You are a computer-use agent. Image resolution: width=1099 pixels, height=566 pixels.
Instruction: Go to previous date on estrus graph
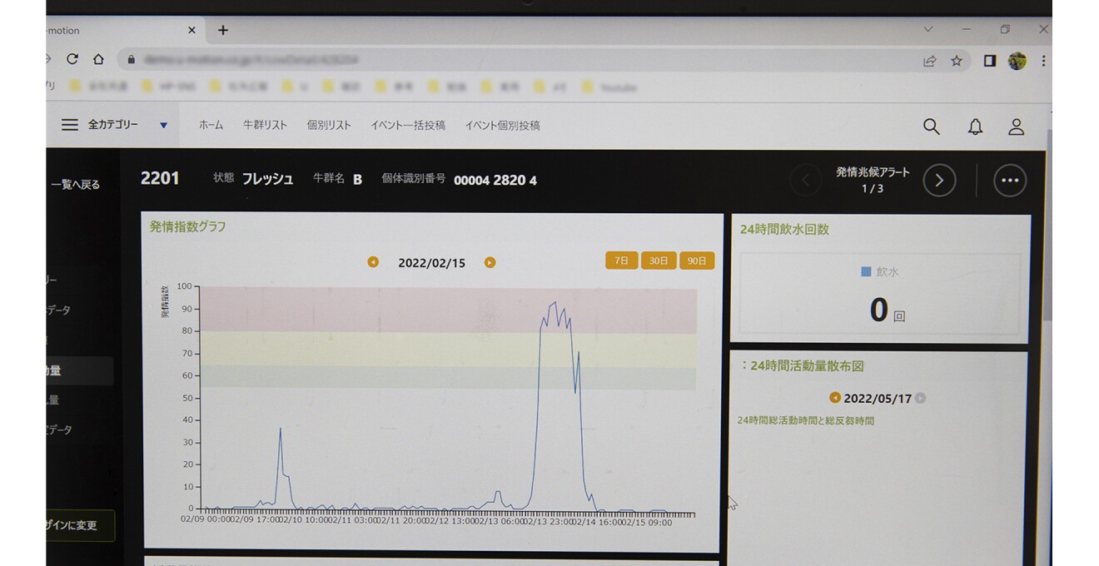tap(373, 262)
